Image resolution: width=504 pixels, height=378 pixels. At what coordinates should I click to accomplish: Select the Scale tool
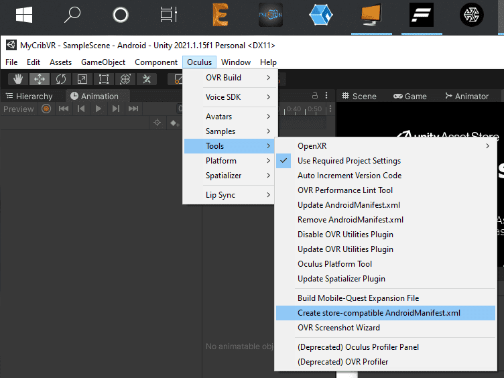pyautogui.click(x=82, y=79)
